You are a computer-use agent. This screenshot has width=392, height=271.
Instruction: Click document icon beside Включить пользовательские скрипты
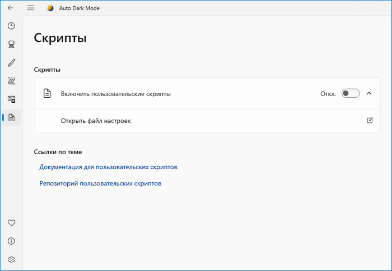click(47, 93)
